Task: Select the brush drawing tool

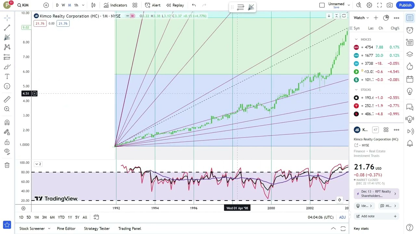Action: pos(7,67)
